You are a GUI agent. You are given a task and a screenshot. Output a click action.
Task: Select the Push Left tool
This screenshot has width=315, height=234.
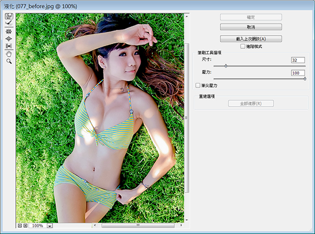(x=9, y=46)
